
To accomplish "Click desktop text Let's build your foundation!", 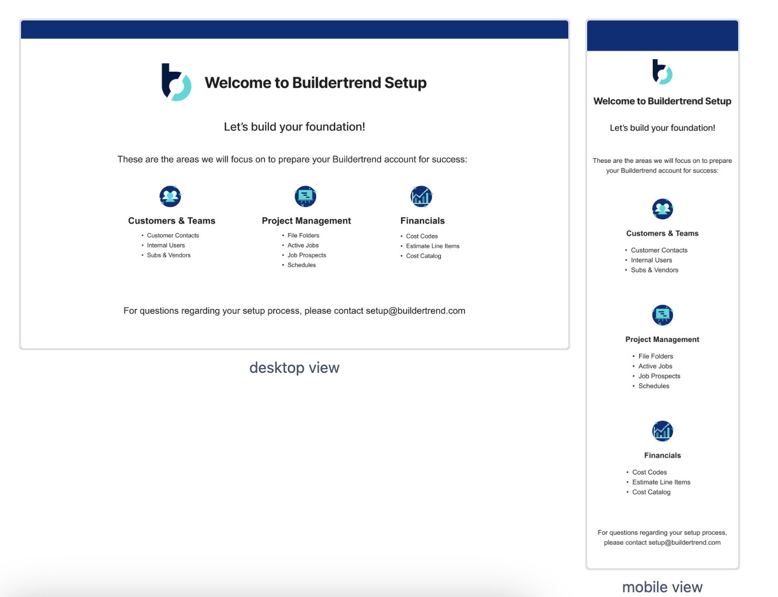I will click(x=295, y=127).
